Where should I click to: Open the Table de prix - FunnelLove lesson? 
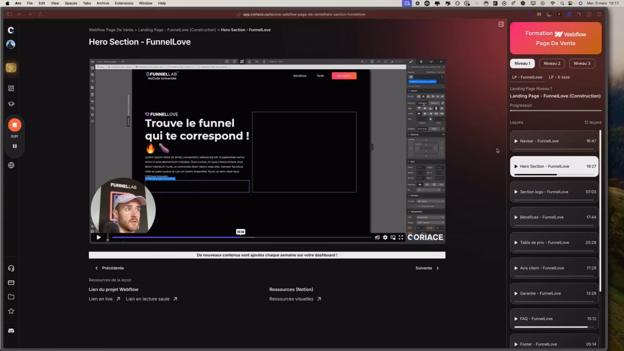click(x=554, y=242)
